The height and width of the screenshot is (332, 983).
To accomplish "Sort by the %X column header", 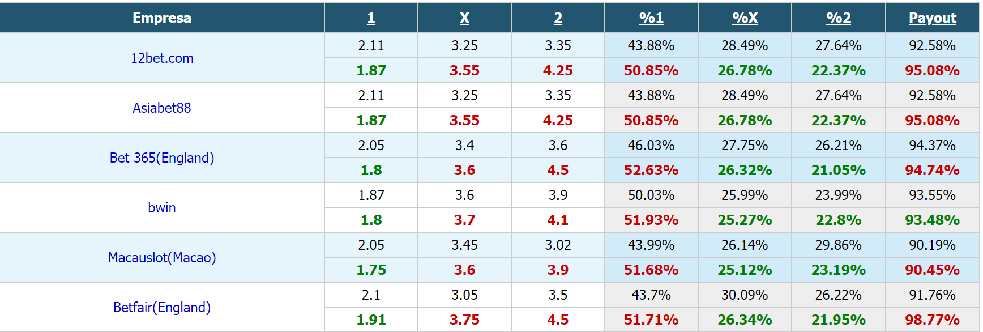I will pos(745,18).
